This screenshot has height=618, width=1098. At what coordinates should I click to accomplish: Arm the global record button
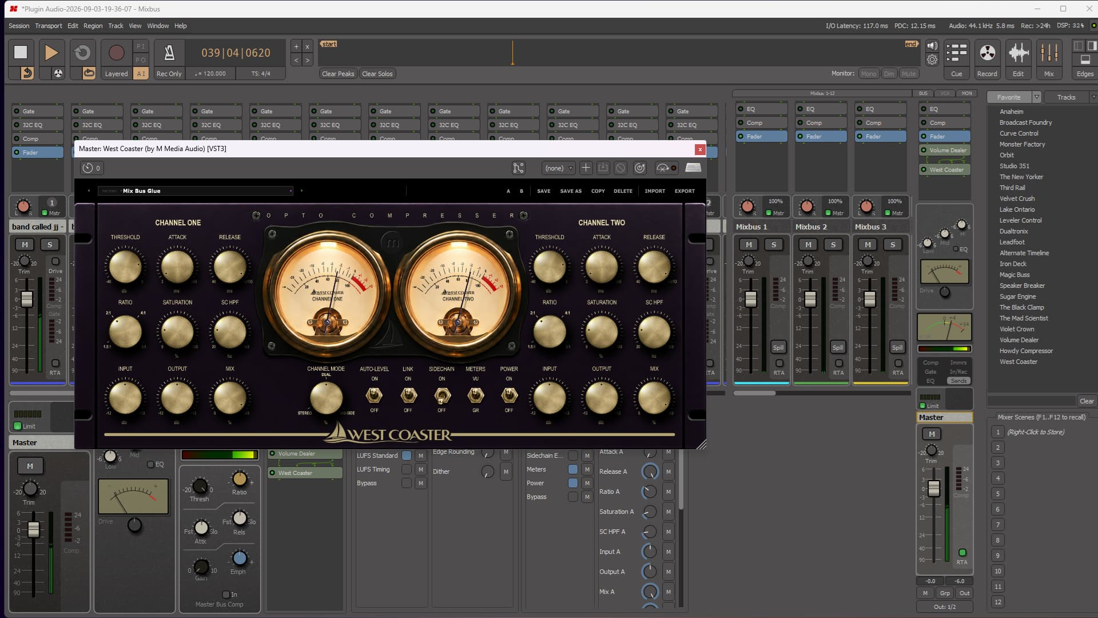[116, 53]
